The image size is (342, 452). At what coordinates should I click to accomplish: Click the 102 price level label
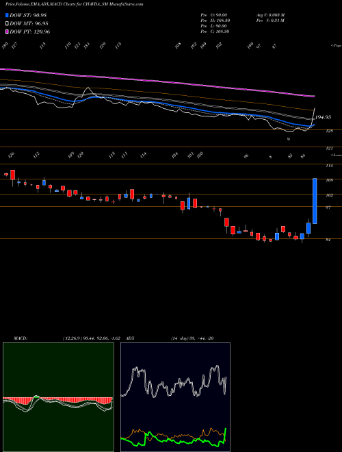[330, 195]
